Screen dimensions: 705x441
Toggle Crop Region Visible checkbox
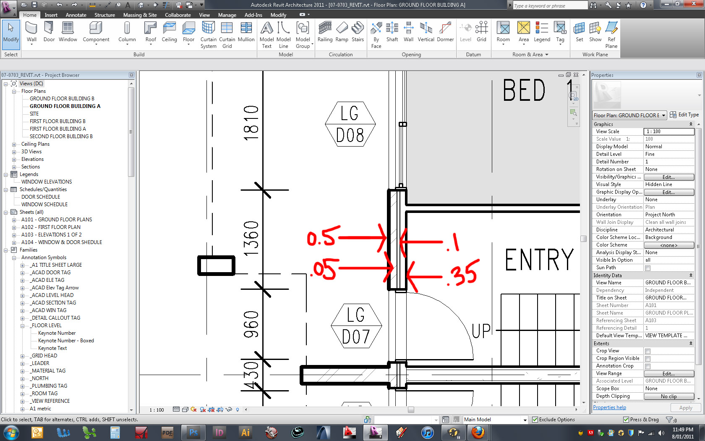click(648, 359)
